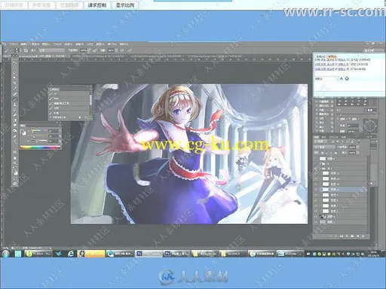
Task: Select the Healing Brush tool
Action: click(15, 94)
